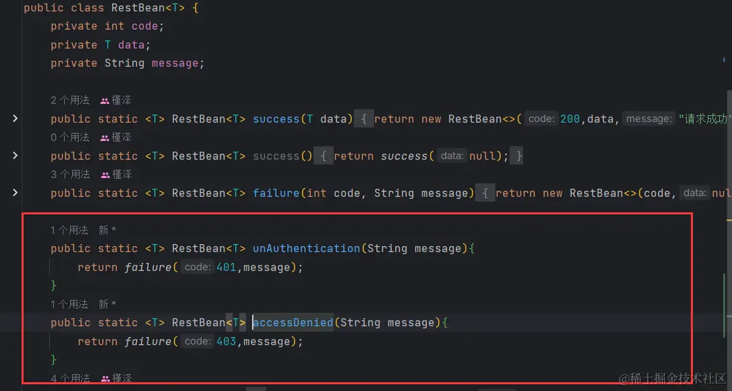Click the italic success call after return
The width and height of the screenshot is (732, 391).
(x=404, y=156)
